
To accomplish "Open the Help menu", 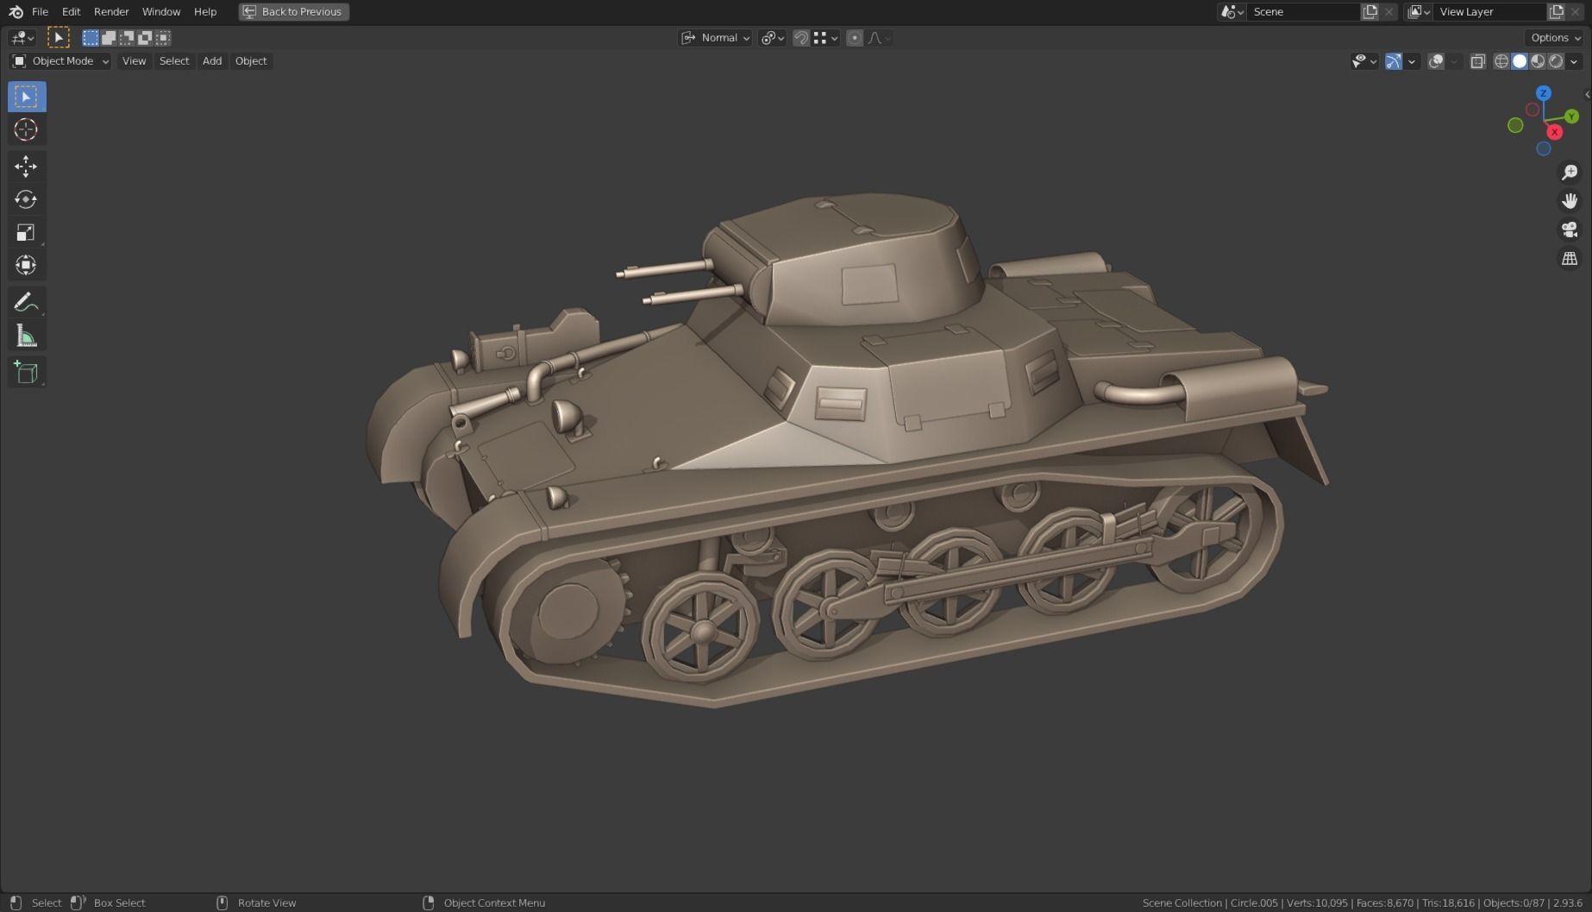I will (x=205, y=11).
